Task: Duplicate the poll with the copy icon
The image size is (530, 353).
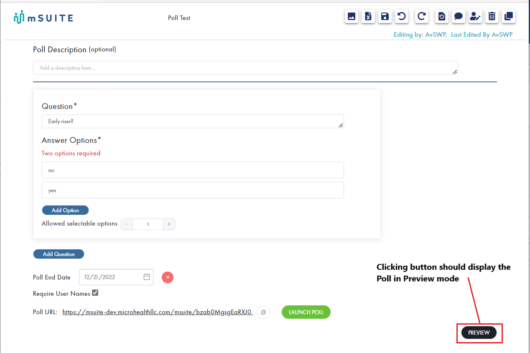Action: click(509, 16)
